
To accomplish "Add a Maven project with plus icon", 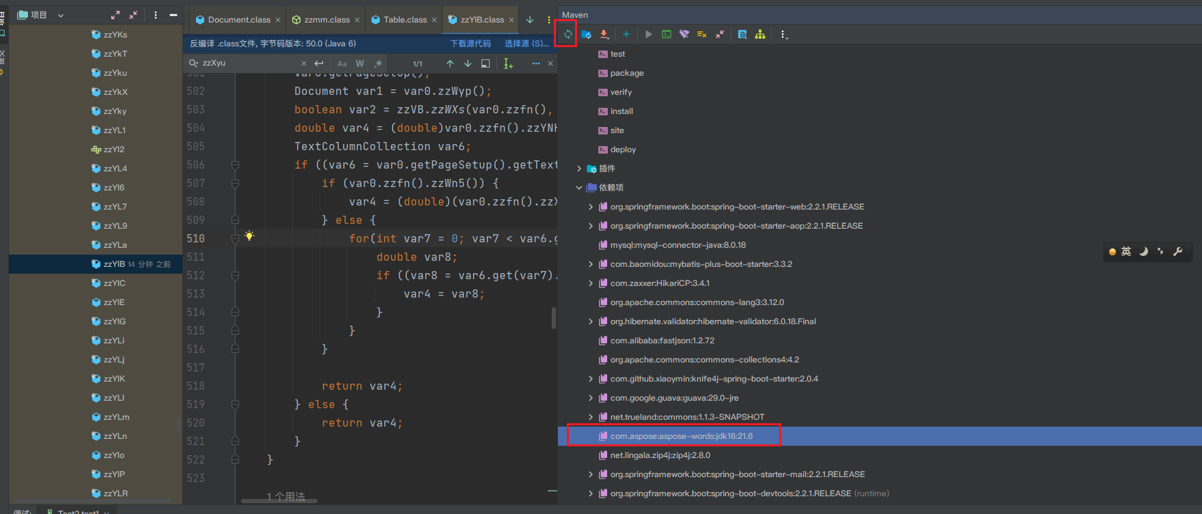I will point(626,34).
